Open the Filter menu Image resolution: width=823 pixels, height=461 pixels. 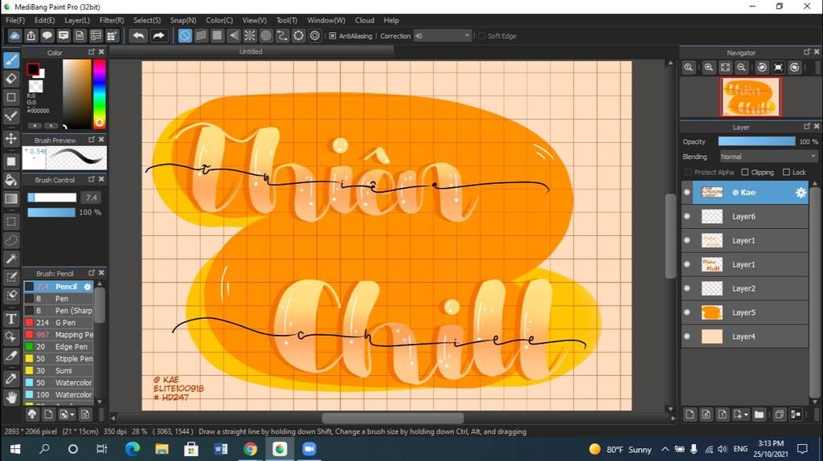pyautogui.click(x=111, y=20)
